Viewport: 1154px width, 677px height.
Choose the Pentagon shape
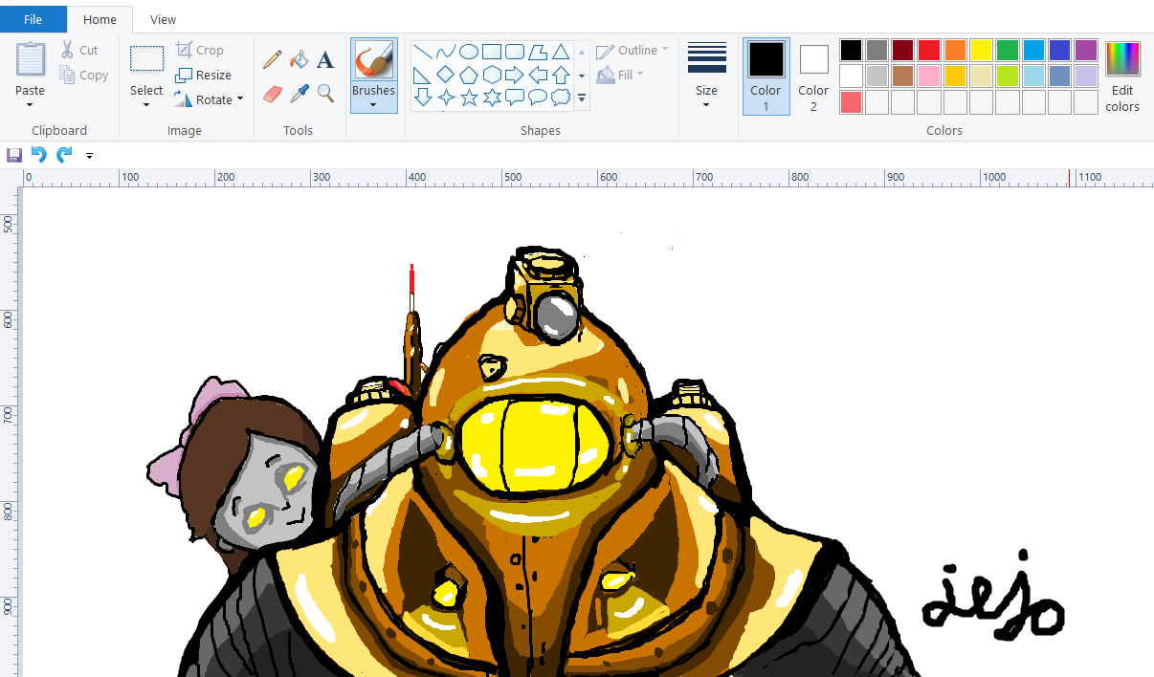point(469,75)
